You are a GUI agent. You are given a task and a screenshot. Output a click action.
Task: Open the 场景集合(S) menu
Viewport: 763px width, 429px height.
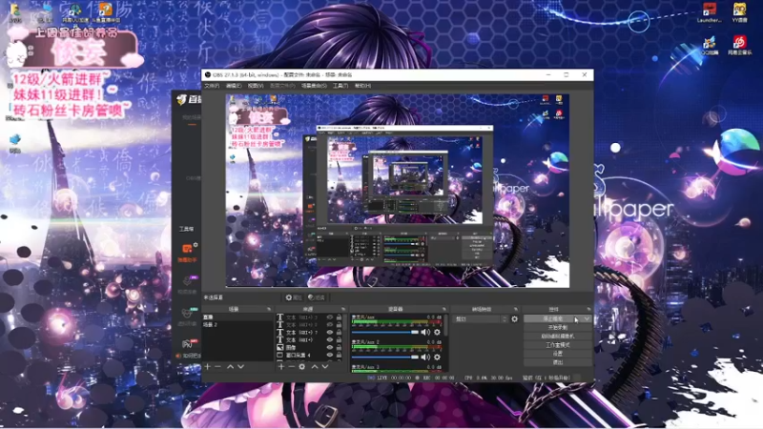click(x=314, y=86)
